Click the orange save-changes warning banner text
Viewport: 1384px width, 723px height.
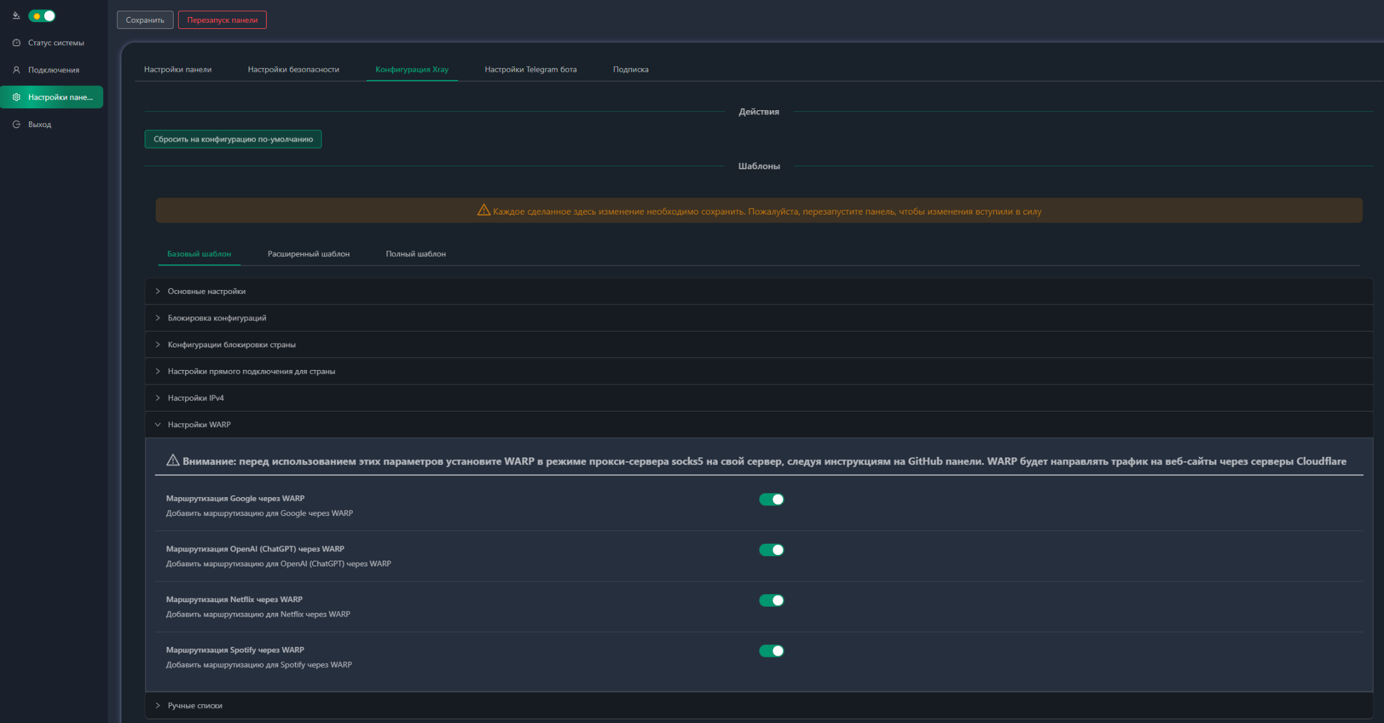(767, 211)
